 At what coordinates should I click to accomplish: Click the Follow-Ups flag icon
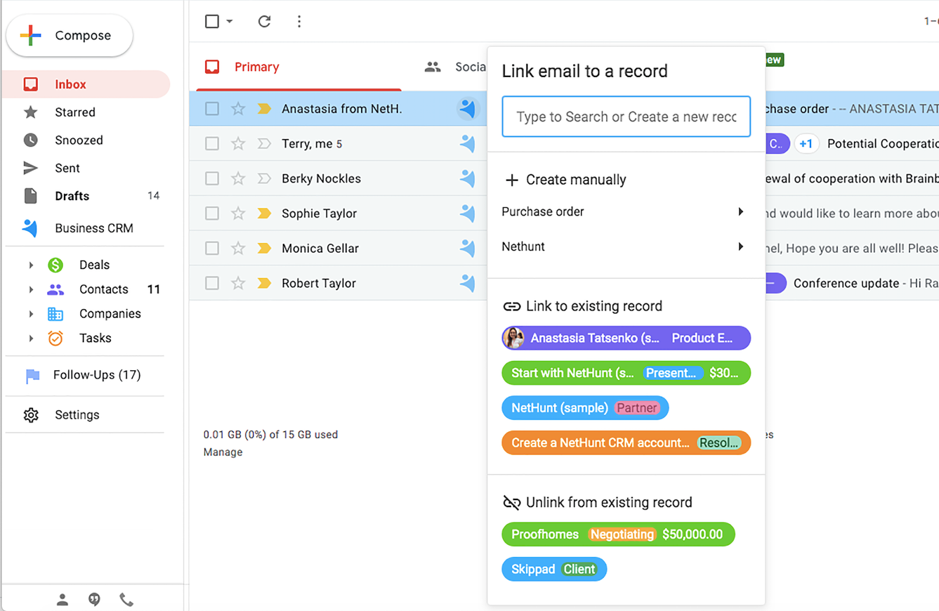click(x=33, y=376)
